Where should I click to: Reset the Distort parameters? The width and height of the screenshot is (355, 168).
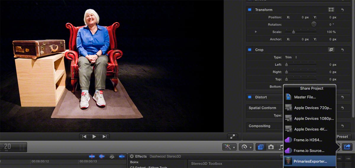click(x=343, y=97)
